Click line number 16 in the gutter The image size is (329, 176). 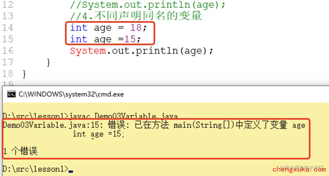[x=7, y=50]
